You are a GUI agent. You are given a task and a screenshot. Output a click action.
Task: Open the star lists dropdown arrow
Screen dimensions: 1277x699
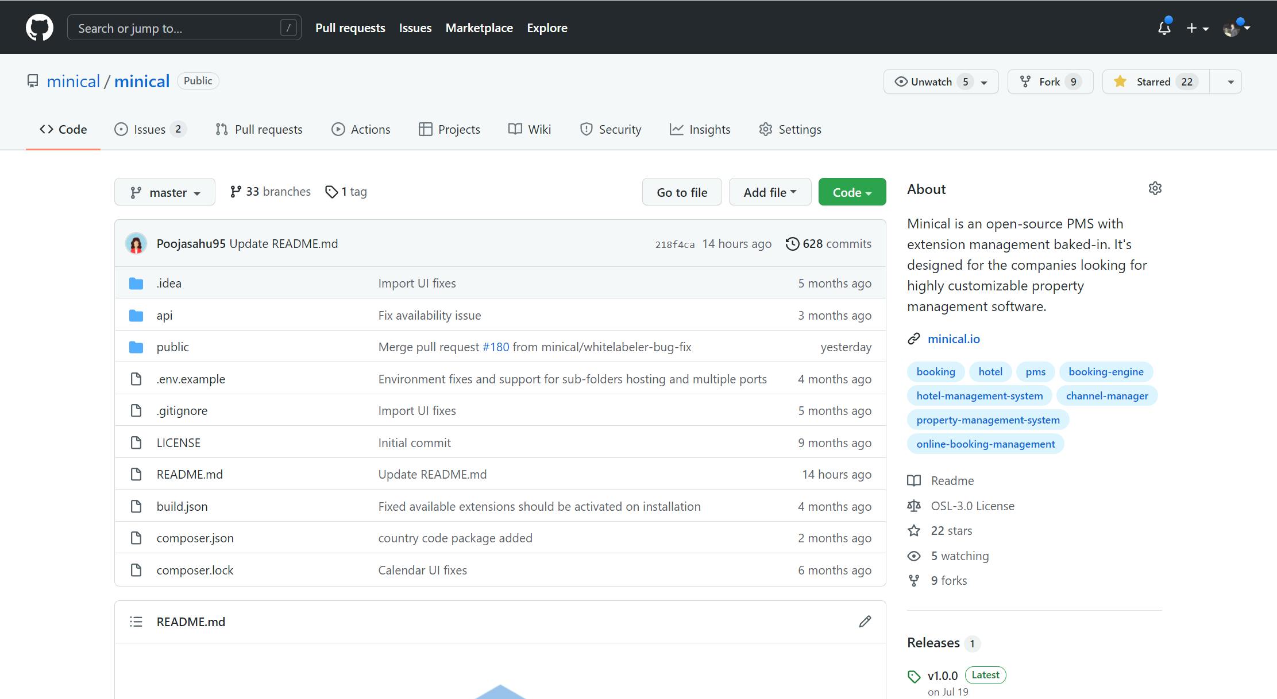(1230, 81)
